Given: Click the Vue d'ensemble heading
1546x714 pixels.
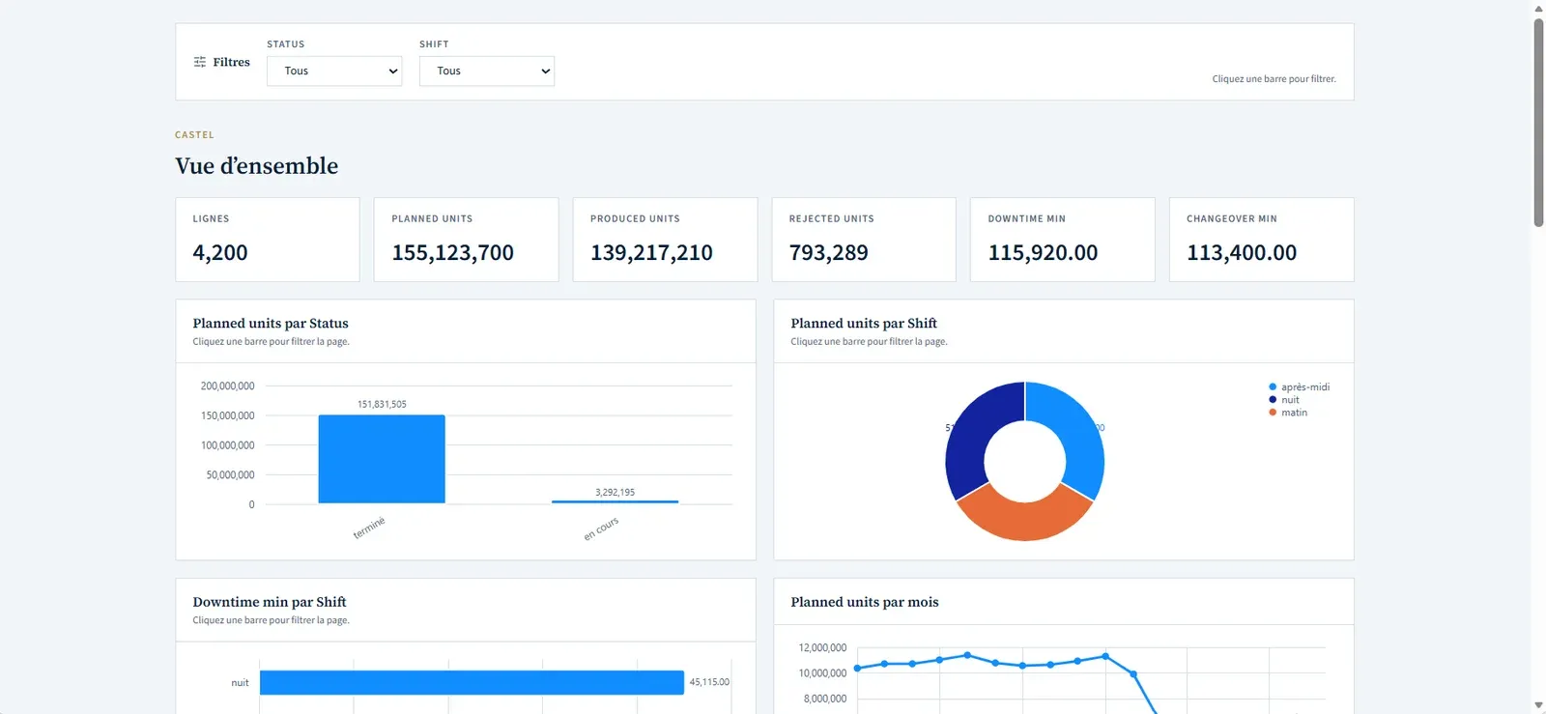Looking at the screenshot, I should (x=257, y=166).
